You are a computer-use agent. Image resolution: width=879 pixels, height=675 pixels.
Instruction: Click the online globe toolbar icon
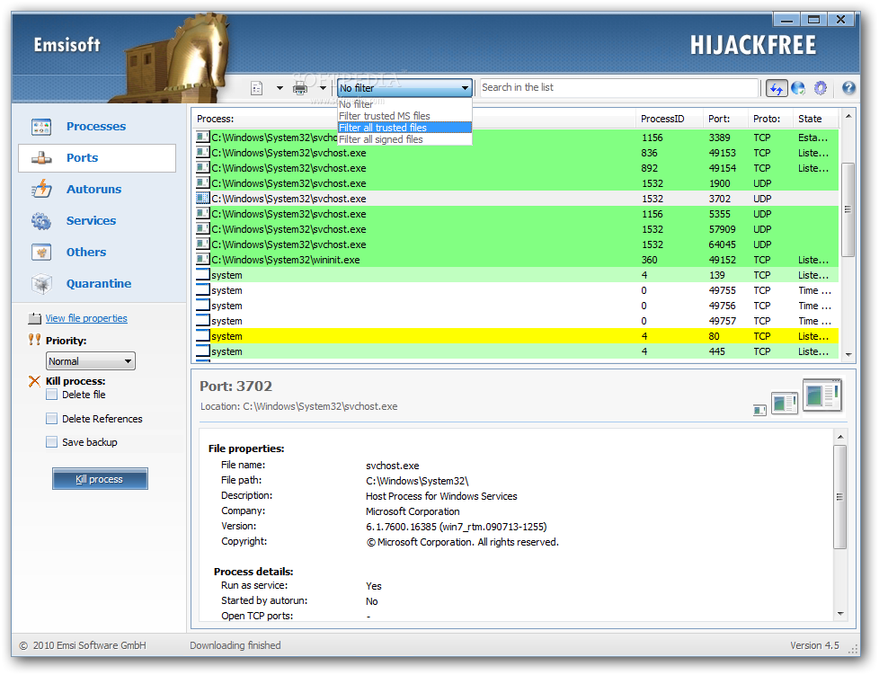(x=798, y=88)
